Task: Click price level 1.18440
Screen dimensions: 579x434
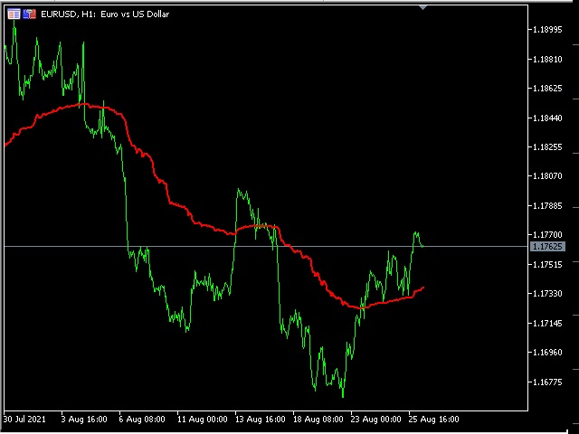Action: click(547, 118)
